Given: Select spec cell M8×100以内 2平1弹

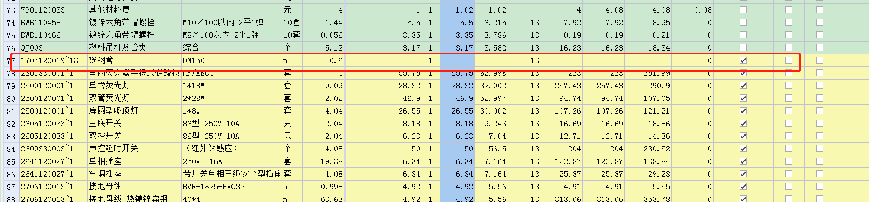Looking at the screenshot, I should [231, 35].
